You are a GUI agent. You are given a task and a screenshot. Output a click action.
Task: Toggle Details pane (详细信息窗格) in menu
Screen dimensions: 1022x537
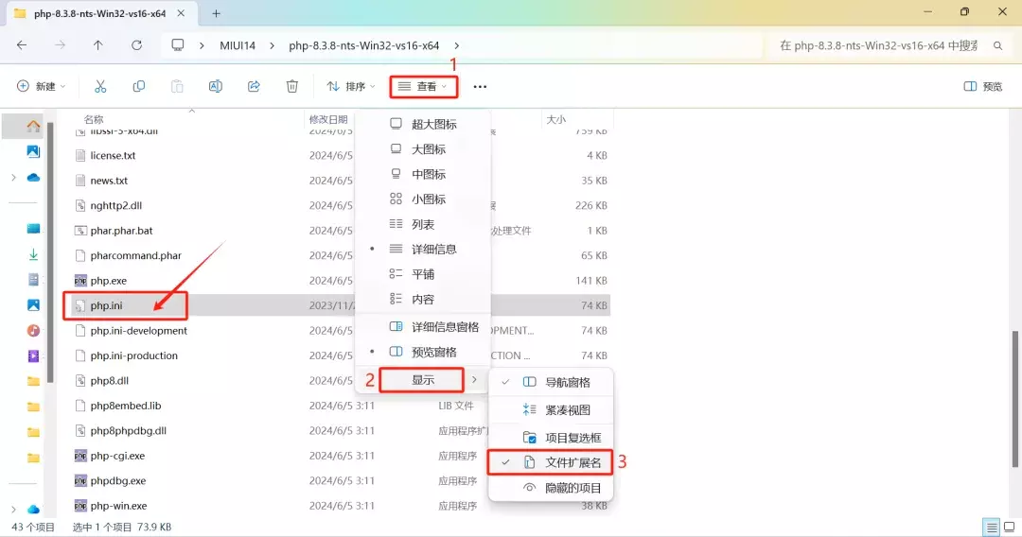click(422, 327)
